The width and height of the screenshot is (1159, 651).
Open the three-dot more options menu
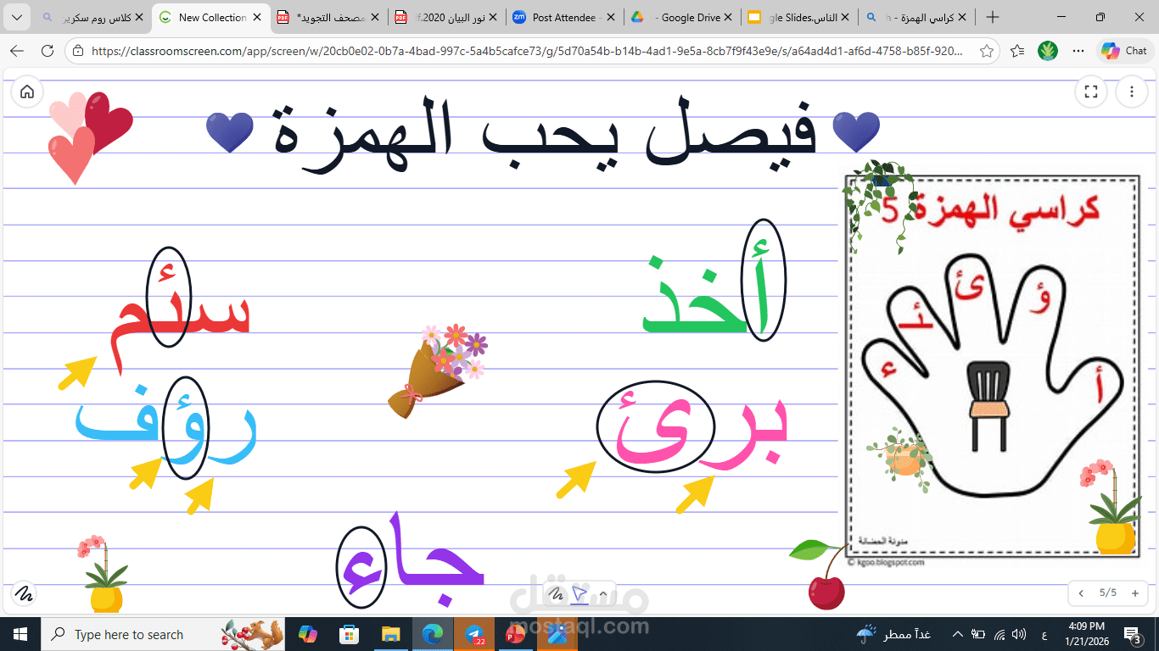click(x=1132, y=92)
